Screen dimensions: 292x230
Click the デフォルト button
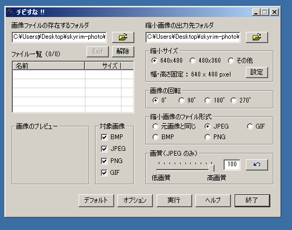pos(96,201)
